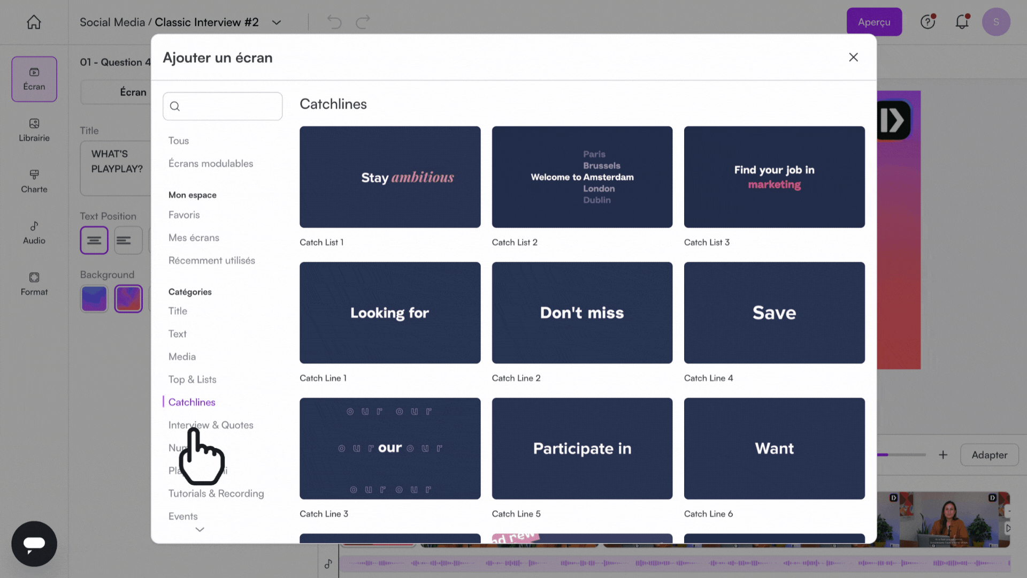Choose the blue purple background swatch
This screenshot has height=578, width=1027.
pos(94,299)
